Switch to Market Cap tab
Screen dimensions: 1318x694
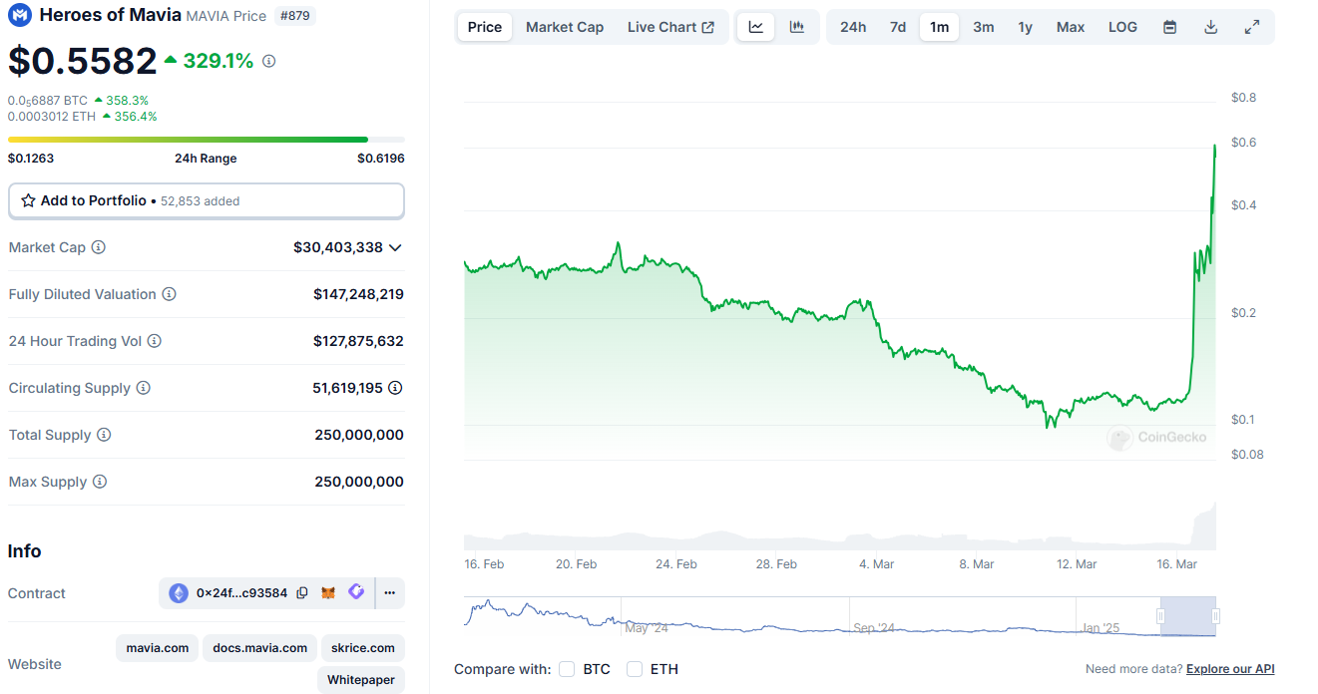click(565, 27)
